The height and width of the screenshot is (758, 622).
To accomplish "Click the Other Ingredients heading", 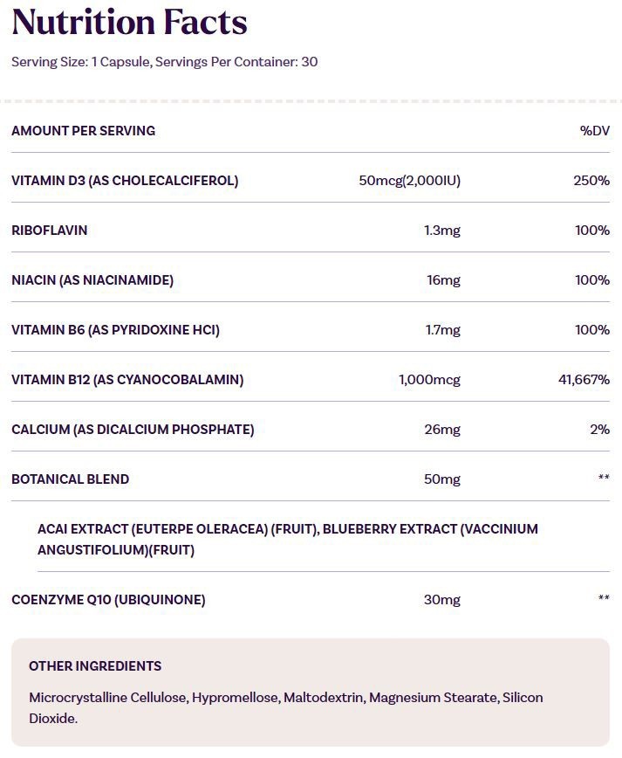I will [95, 666].
